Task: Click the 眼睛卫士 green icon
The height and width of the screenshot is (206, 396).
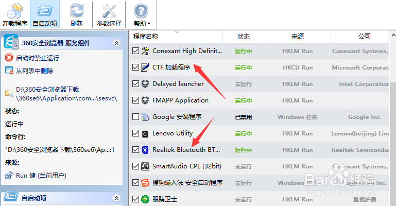Action: tap(145, 199)
